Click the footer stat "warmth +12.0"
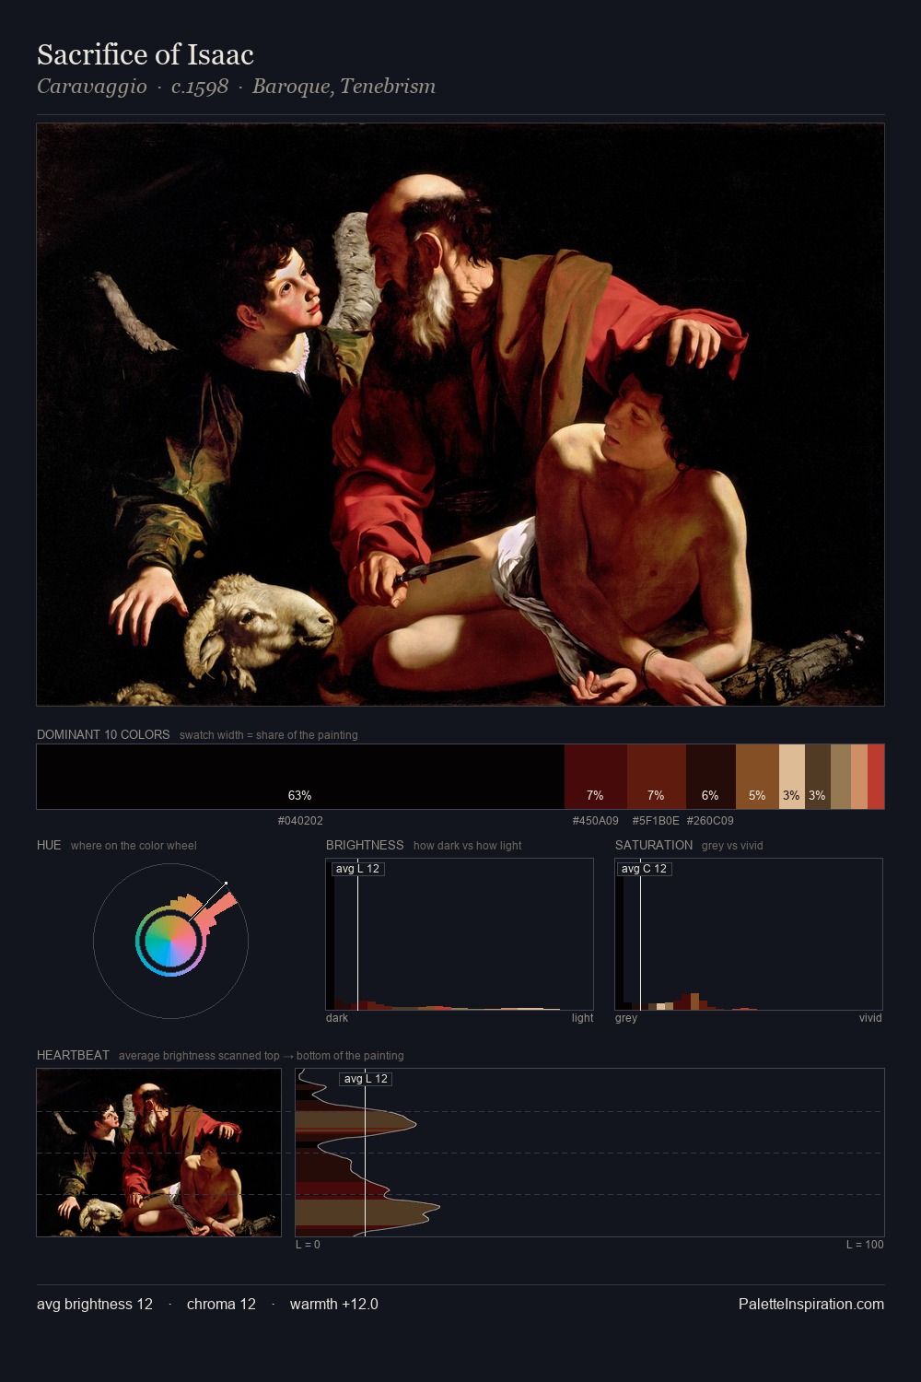 click(x=334, y=1305)
